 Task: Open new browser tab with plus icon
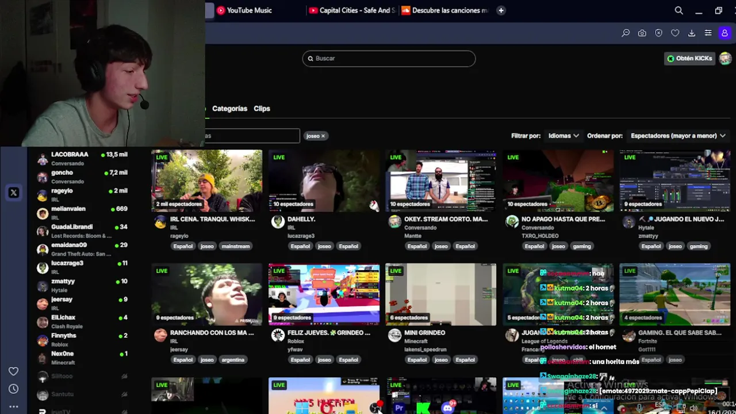pyautogui.click(x=501, y=10)
